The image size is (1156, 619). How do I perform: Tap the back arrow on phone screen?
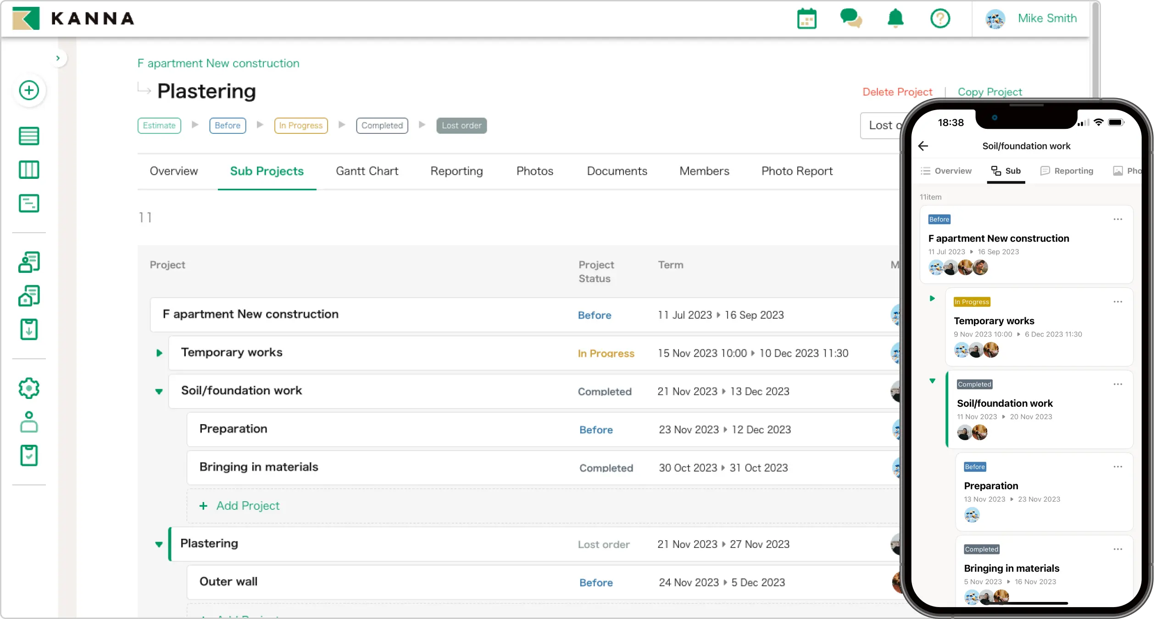[x=923, y=146]
